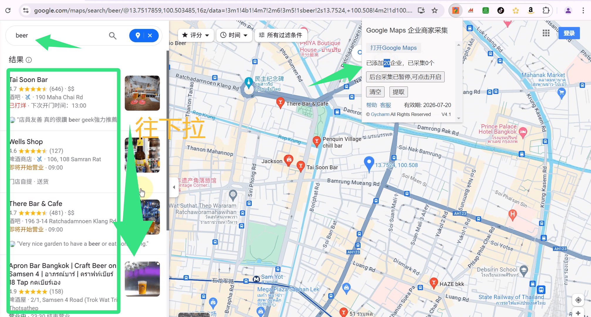
Task: Click 打开Google Maps in extension popup
Action: pos(393,48)
